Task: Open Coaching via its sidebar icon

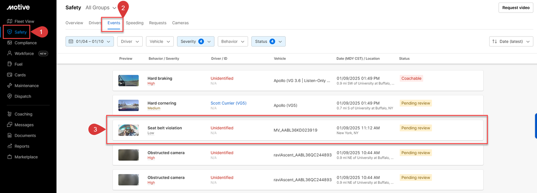Action: pos(10,114)
